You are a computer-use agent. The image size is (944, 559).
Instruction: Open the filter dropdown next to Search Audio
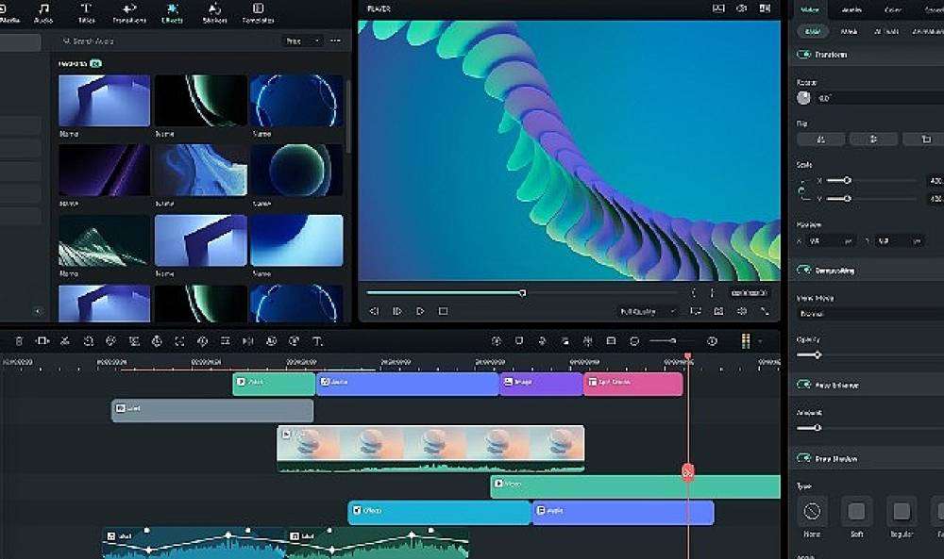coord(302,41)
